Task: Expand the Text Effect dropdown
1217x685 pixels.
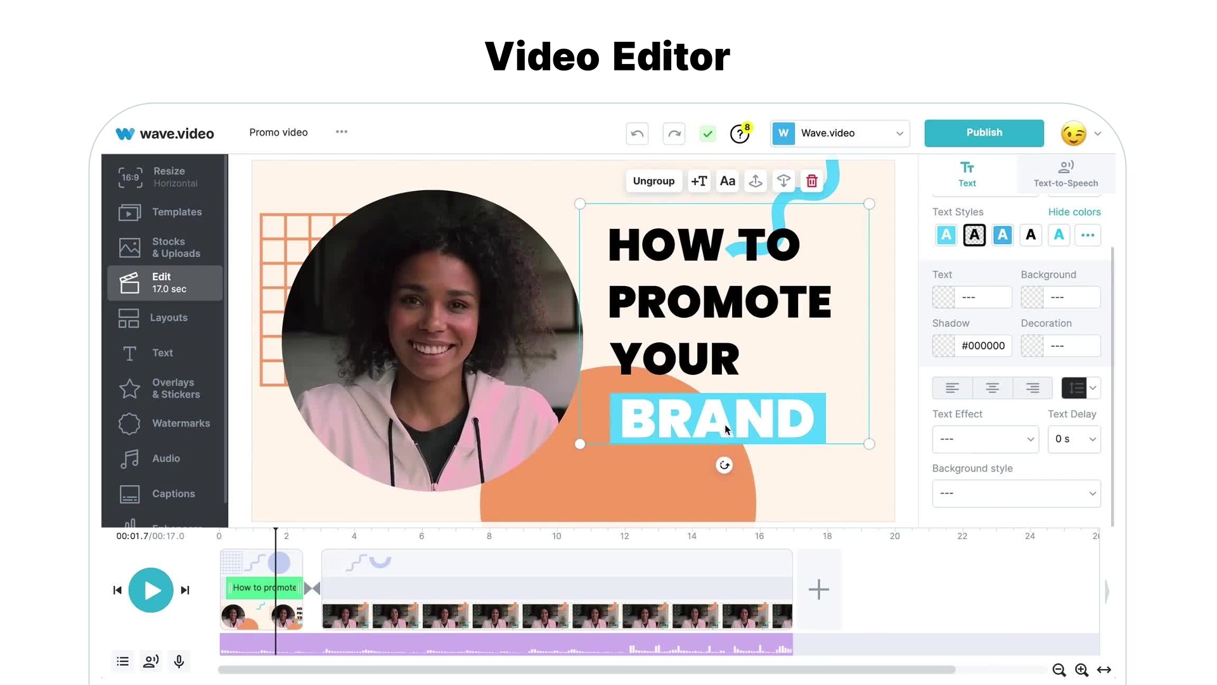Action: coord(985,440)
